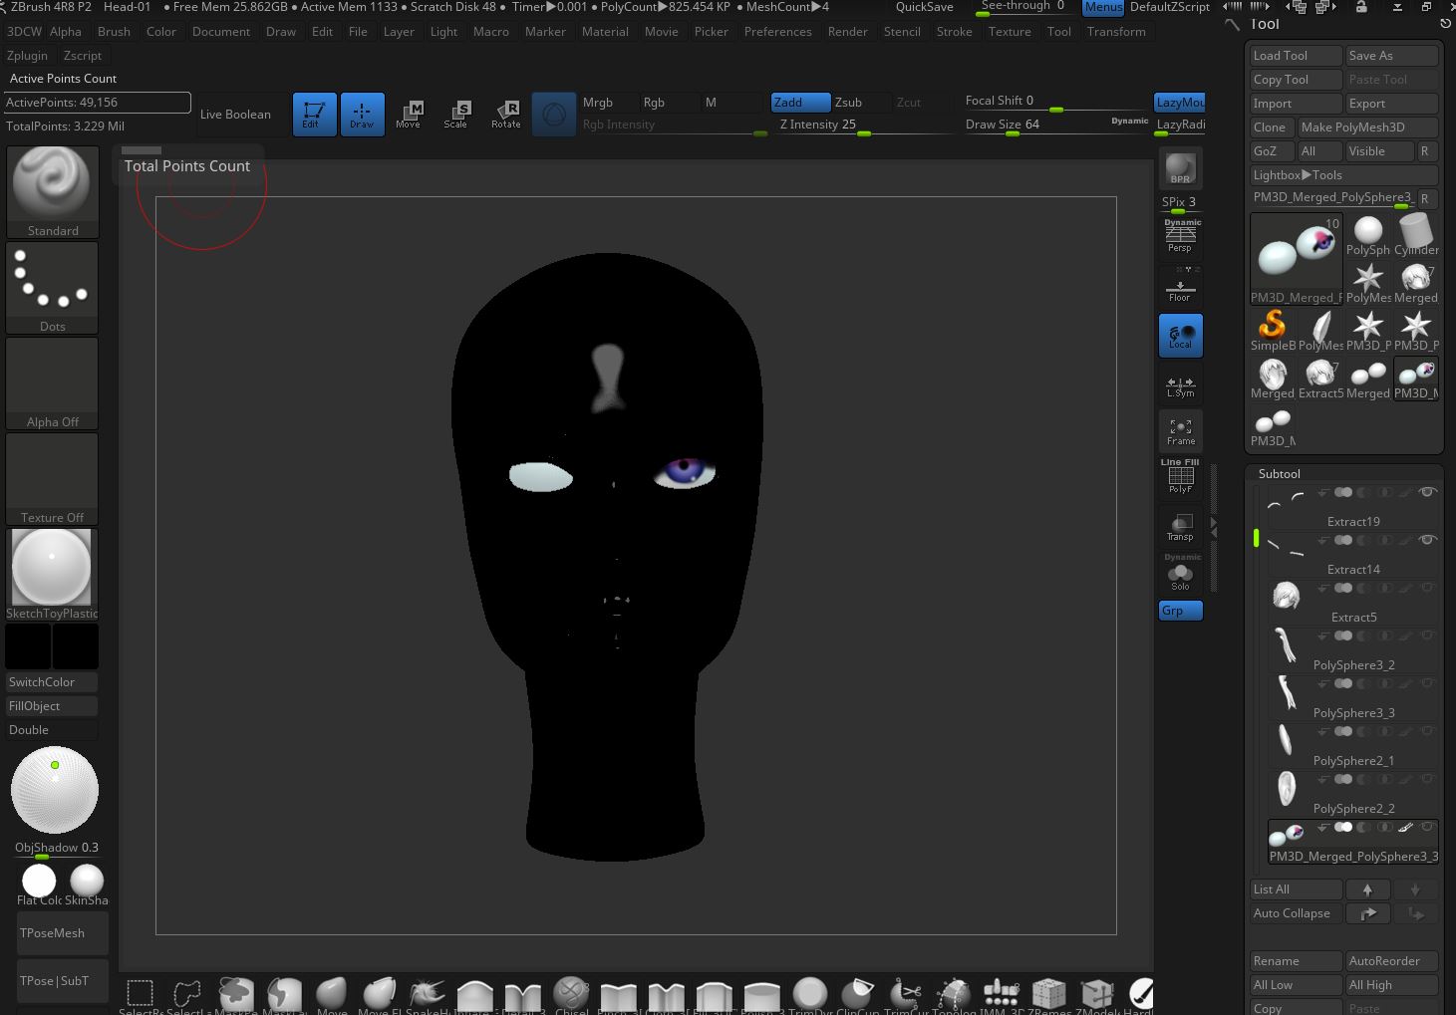Screen dimensions: 1456x1015
Task: Adjust the Z Intensity slider
Action: coord(865,126)
